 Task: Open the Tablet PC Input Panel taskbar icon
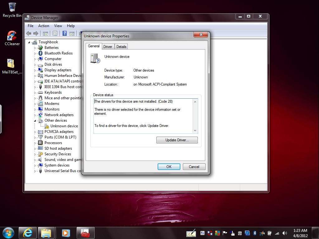coord(191,233)
